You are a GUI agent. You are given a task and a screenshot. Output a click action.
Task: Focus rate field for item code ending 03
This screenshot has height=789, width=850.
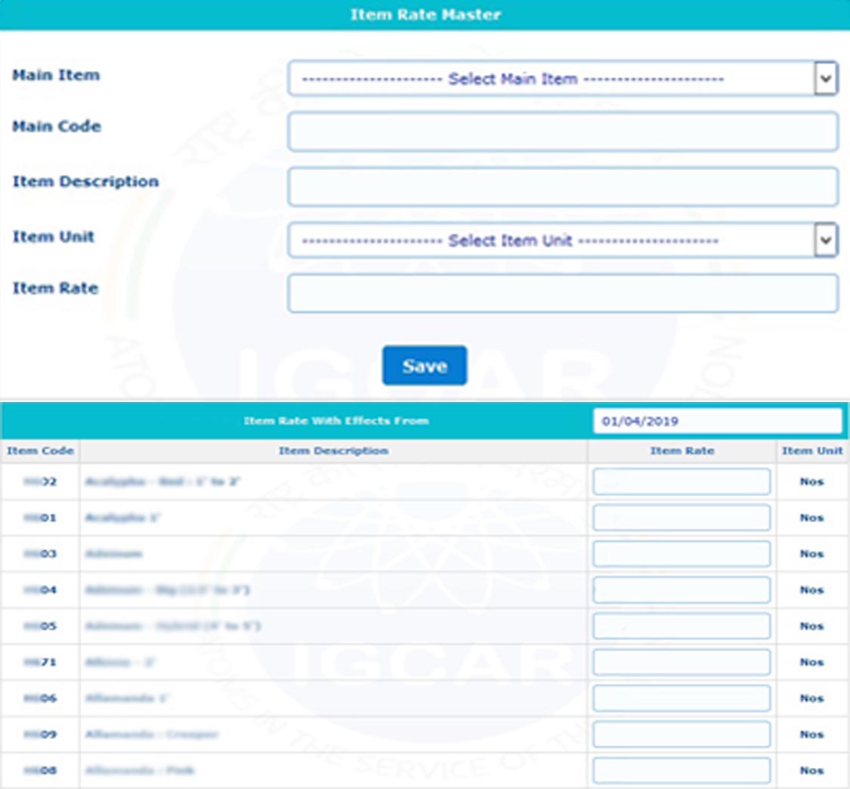click(x=681, y=554)
